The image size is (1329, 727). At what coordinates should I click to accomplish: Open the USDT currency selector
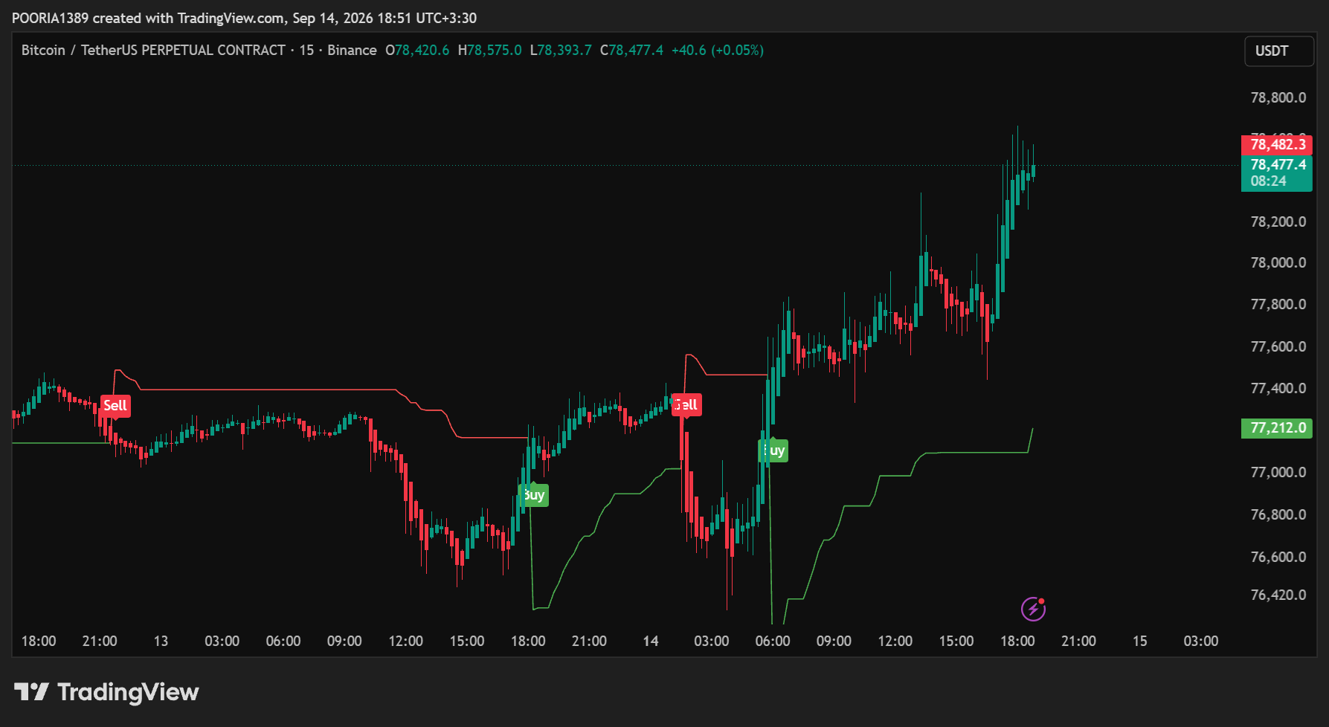coord(1279,51)
